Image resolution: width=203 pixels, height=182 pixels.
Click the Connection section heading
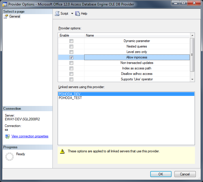click(12, 109)
